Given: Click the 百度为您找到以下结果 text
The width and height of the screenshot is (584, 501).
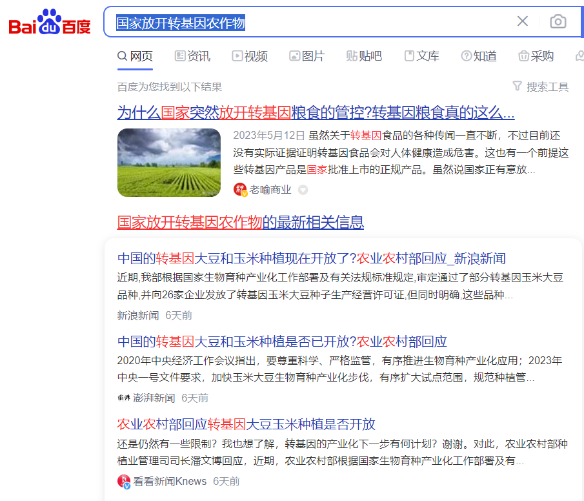Looking at the screenshot, I should click(170, 87).
